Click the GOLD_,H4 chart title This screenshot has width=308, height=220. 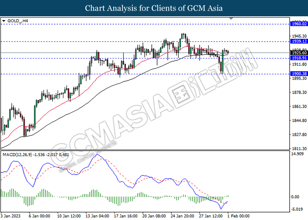[x=18, y=21]
